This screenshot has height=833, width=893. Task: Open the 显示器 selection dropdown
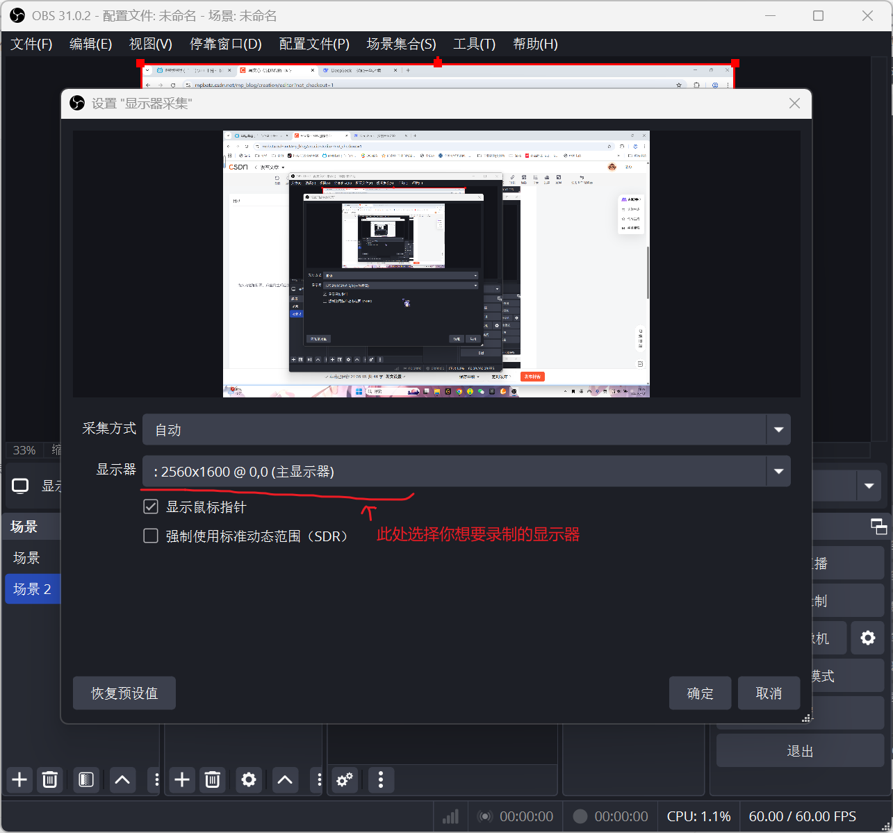click(x=778, y=471)
